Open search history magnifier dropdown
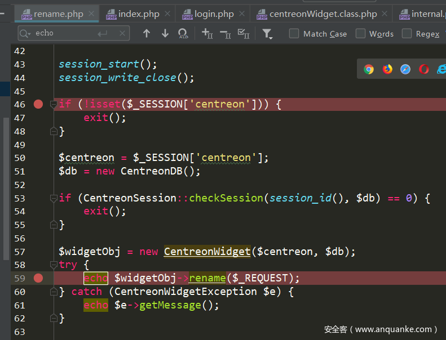446x340 pixels. (x=25, y=34)
